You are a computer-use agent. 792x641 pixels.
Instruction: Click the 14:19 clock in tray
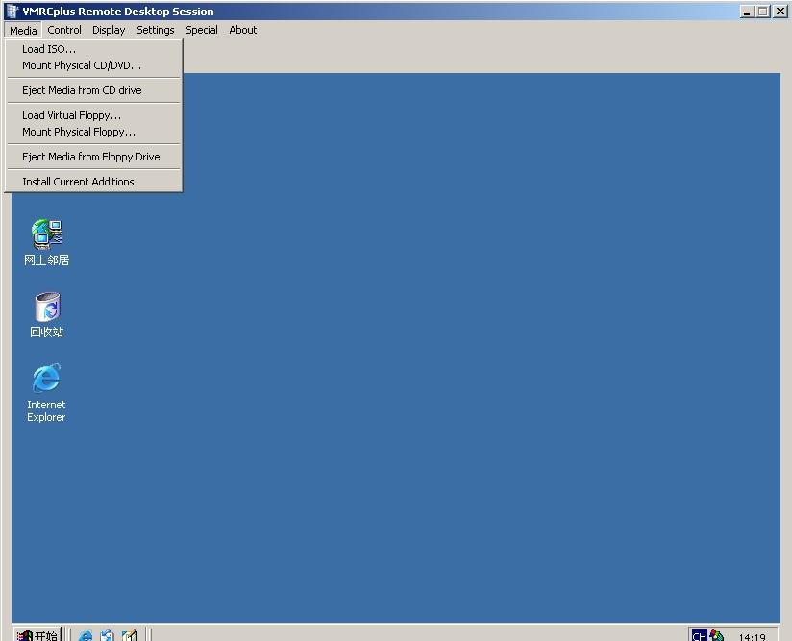[752, 637]
